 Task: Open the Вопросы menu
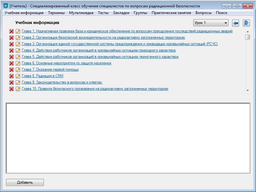[204, 13]
